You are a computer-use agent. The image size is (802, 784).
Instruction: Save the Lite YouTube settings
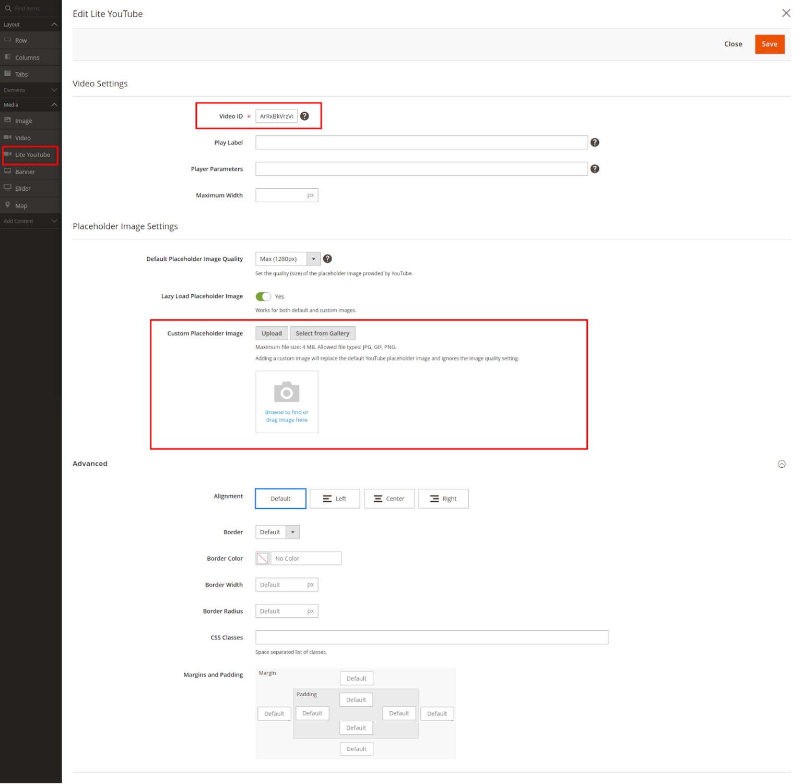pos(770,44)
